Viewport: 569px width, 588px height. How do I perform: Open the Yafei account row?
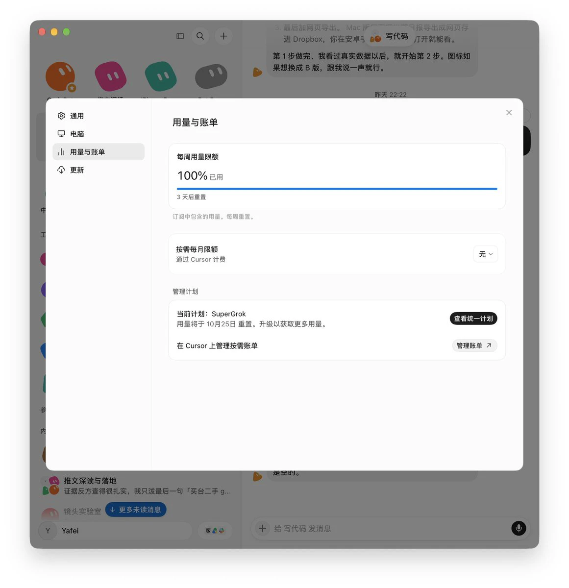pos(116,531)
